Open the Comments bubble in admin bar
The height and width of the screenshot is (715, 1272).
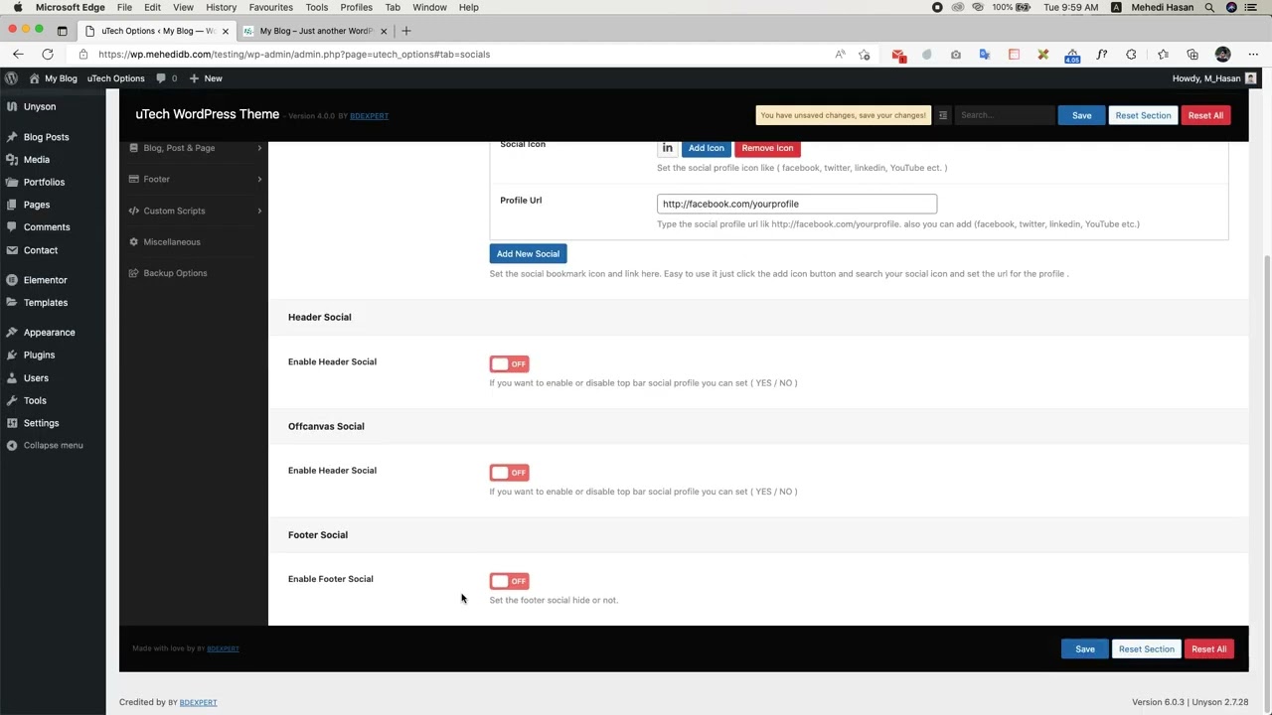pos(167,78)
